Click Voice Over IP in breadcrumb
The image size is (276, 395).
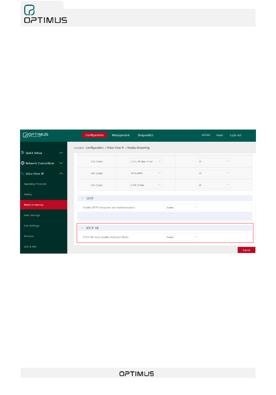click(115, 148)
